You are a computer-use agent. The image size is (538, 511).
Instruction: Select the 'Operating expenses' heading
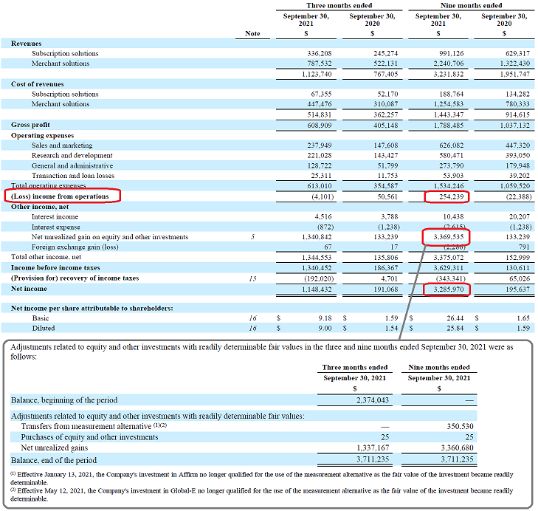43,136
